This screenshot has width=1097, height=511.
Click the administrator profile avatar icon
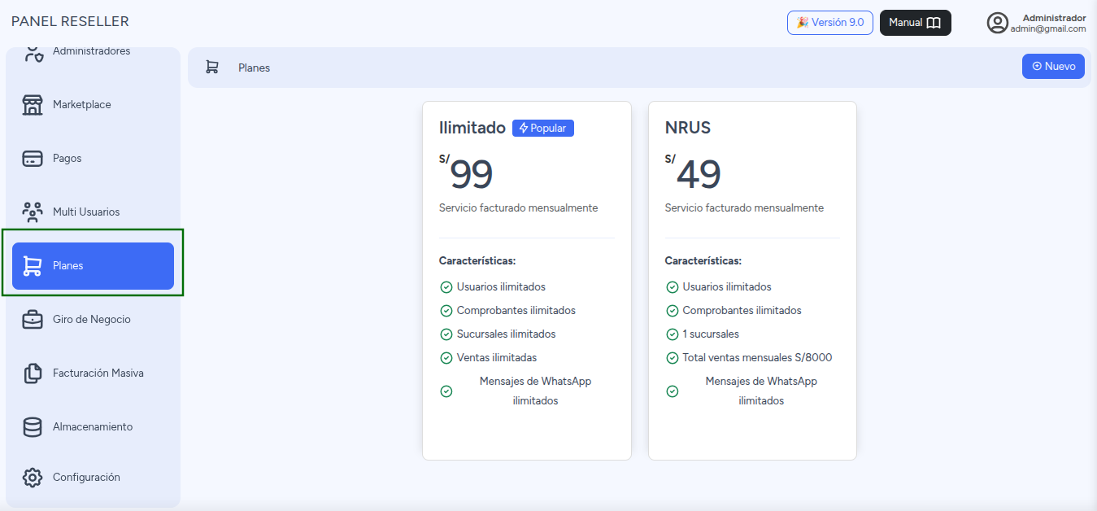tap(998, 23)
